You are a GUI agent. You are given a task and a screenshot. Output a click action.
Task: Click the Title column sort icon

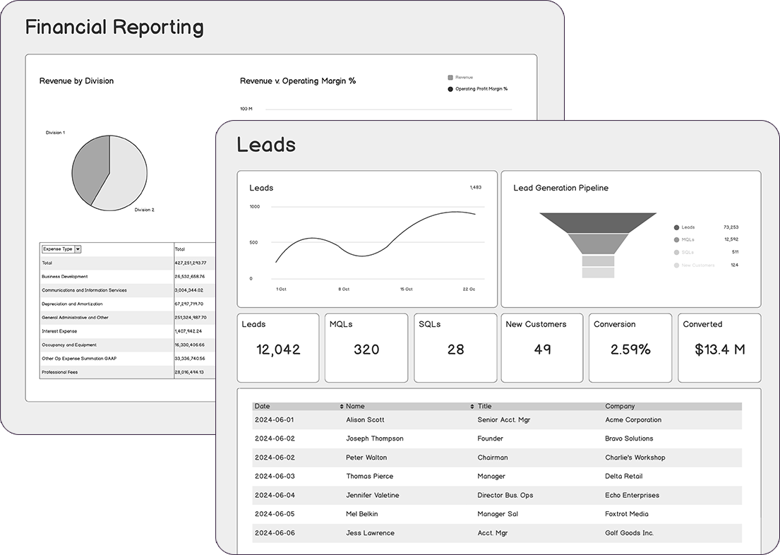pos(473,405)
